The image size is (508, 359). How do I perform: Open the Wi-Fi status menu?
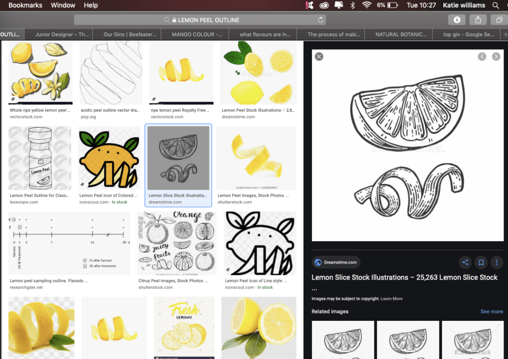point(367,5)
